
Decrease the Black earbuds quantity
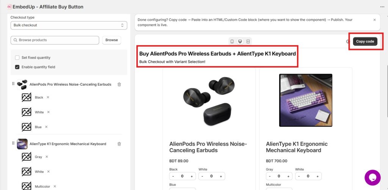[173, 176]
